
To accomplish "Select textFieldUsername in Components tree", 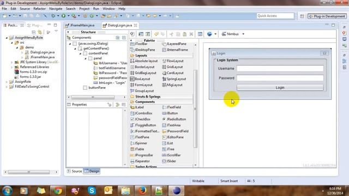I will (110, 68).
